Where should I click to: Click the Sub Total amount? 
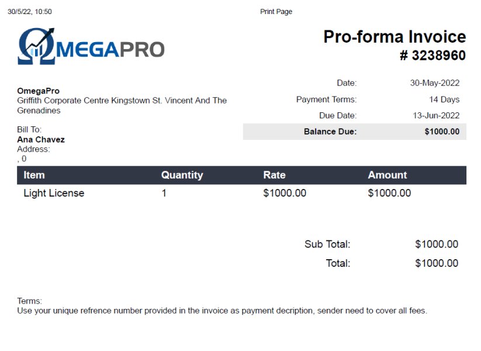pos(437,245)
